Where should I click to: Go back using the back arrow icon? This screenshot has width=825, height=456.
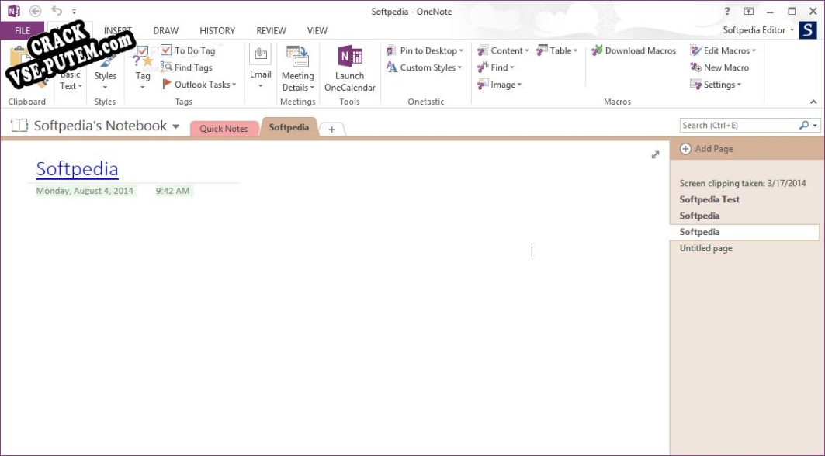click(x=35, y=11)
